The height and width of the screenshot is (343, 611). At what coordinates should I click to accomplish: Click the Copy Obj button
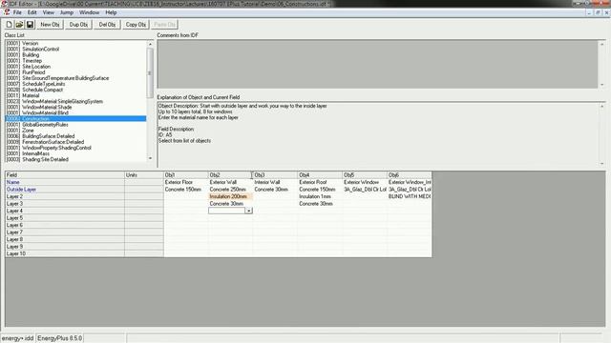(x=136, y=25)
